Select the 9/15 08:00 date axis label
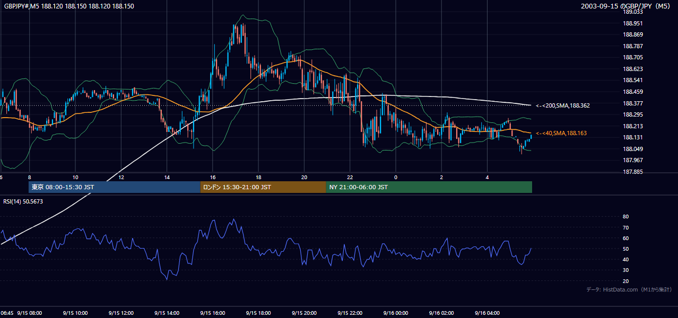Viewport: 678px width, 318px height. (29, 313)
